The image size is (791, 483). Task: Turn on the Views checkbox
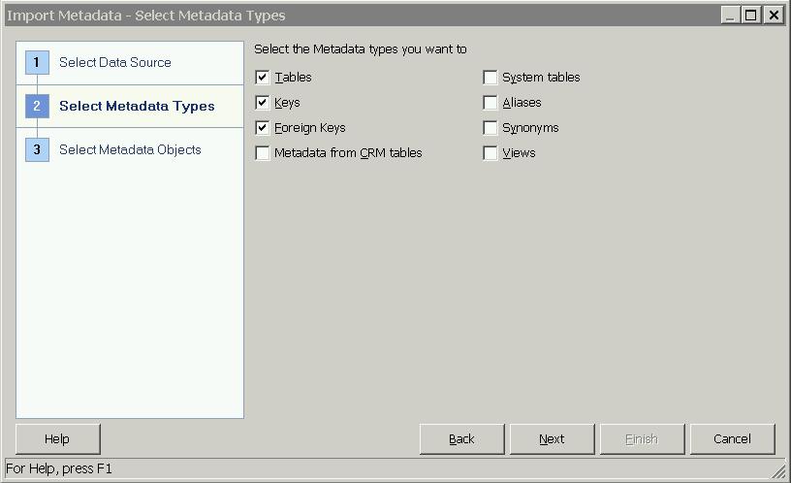click(x=490, y=153)
